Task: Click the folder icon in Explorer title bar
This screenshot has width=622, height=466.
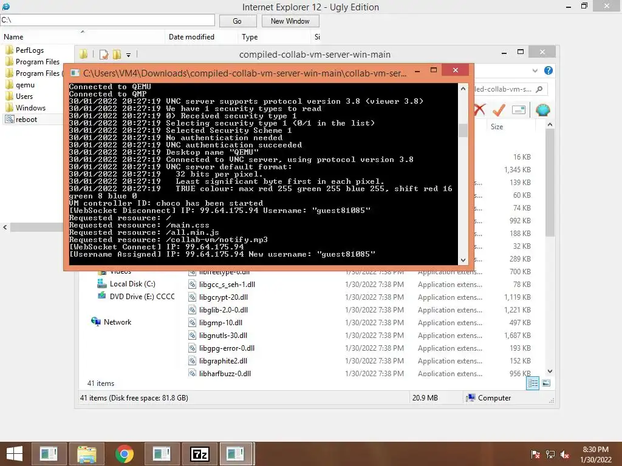Action: click(83, 54)
